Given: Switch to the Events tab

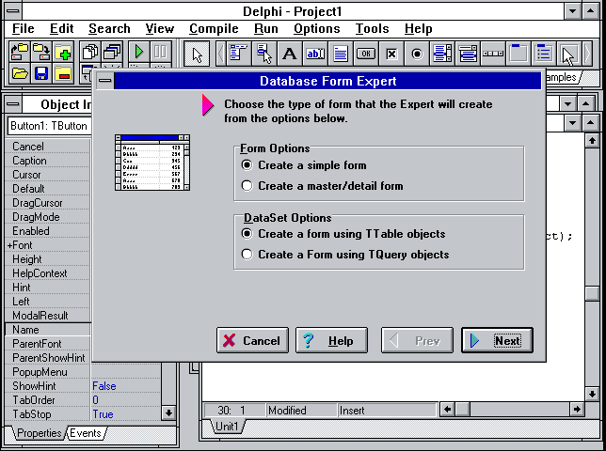Looking at the screenshot, I should click(x=86, y=433).
